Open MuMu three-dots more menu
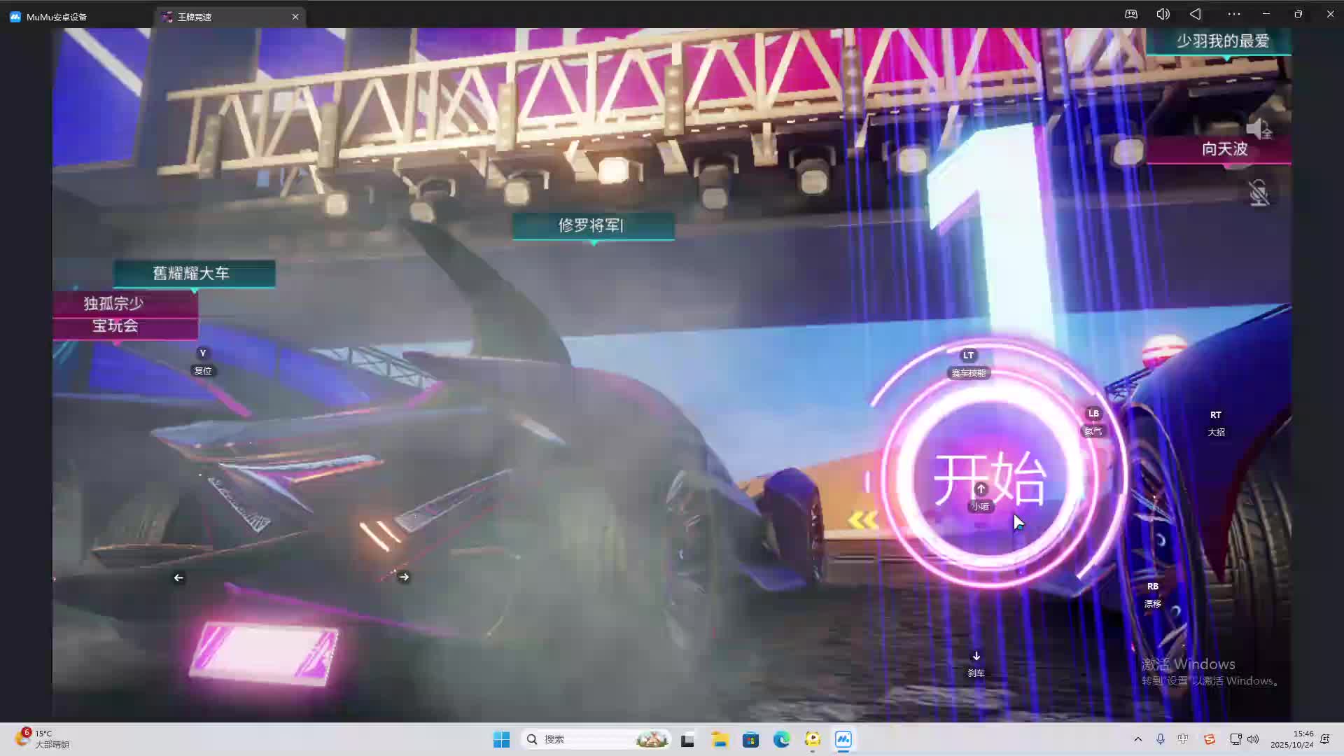Screen dimensions: 1344x756 point(1233,14)
